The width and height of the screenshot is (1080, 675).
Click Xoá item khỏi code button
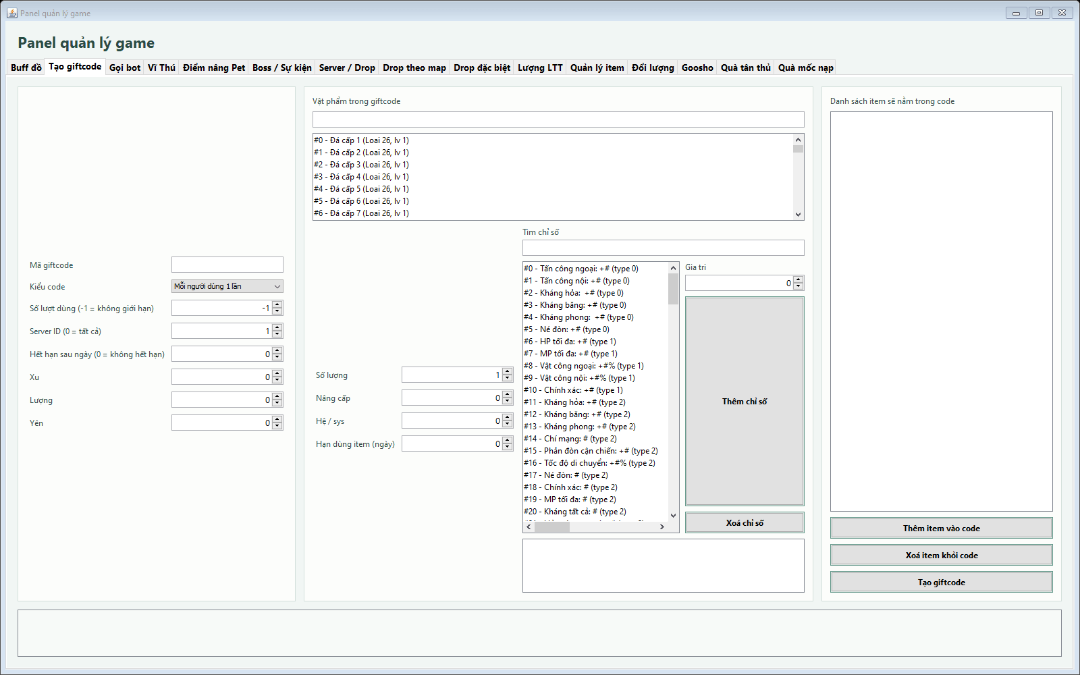point(942,556)
